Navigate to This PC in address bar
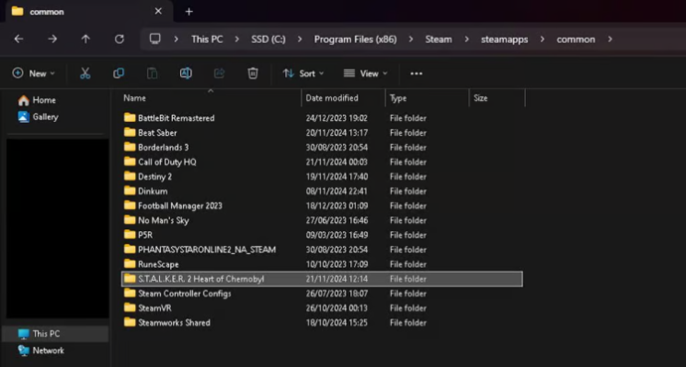Viewport: 686px width, 367px height. (207, 40)
